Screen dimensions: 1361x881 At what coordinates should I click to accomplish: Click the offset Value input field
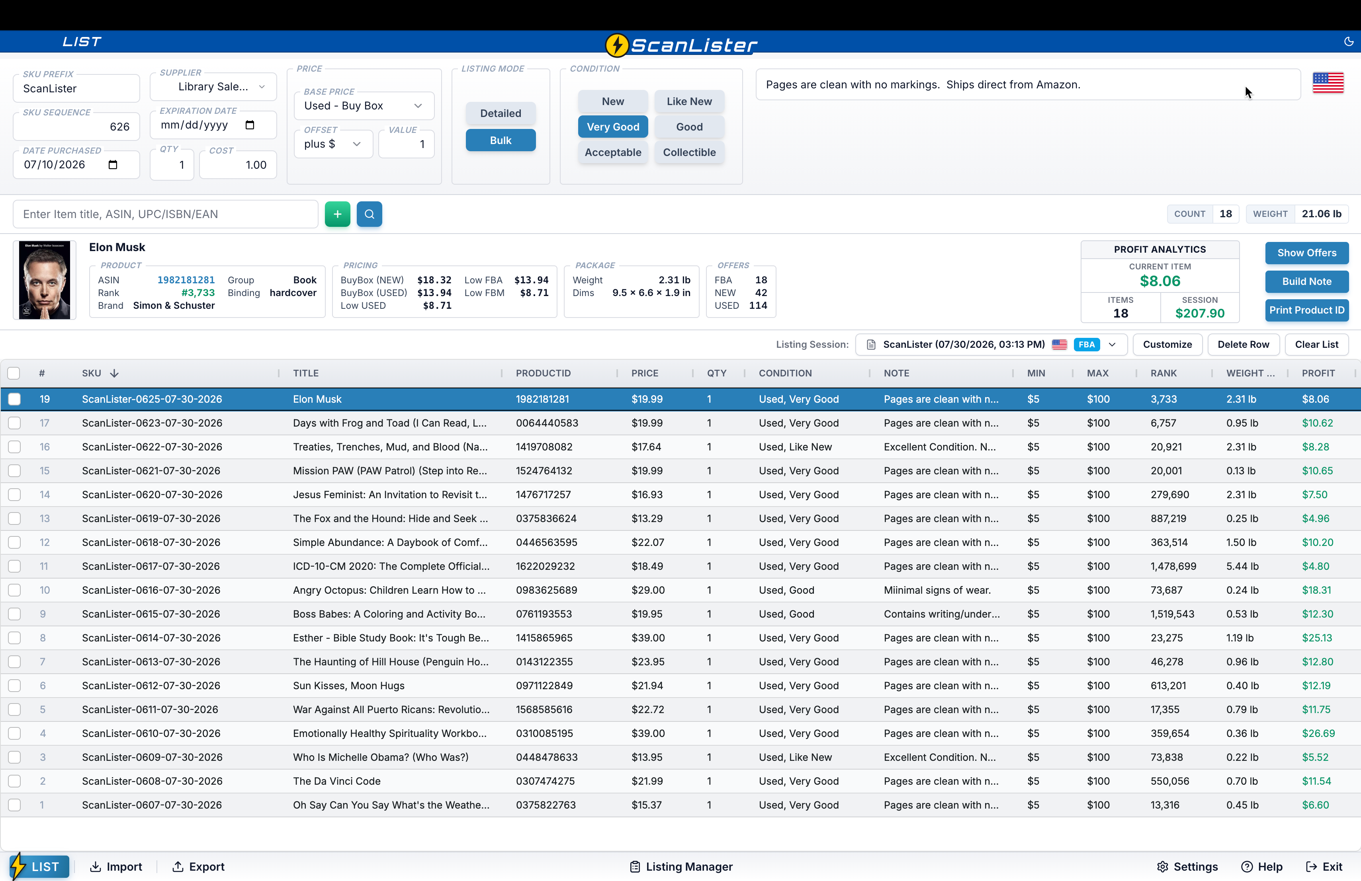tap(406, 144)
